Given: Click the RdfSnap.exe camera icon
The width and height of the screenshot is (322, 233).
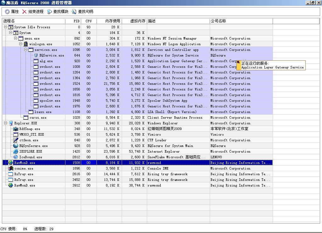Looking at the screenshot, I should point(16,129).
